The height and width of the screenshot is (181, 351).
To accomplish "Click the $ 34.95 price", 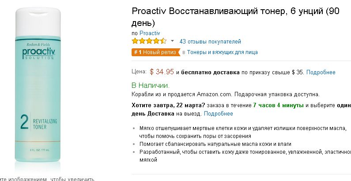I will tap(162, 72).
